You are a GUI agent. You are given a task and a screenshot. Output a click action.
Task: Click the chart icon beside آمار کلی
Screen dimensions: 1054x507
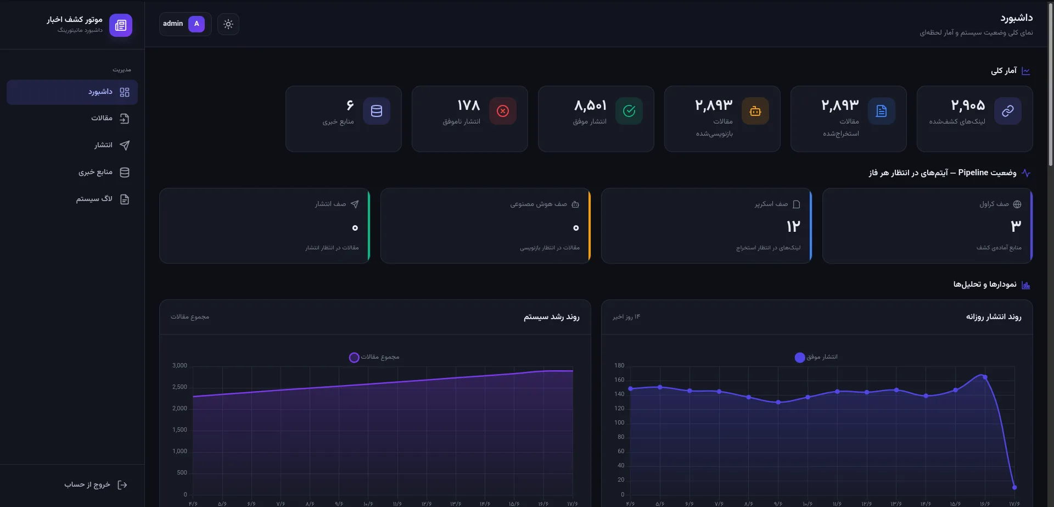pyautogui.click(x=1026, y=71)
